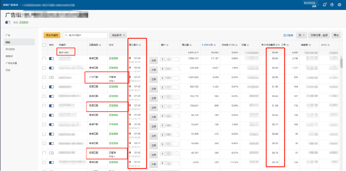Expand 详情 under paused 广泛匹配 row status
346x171 pixels.
[x=112, y=81]
